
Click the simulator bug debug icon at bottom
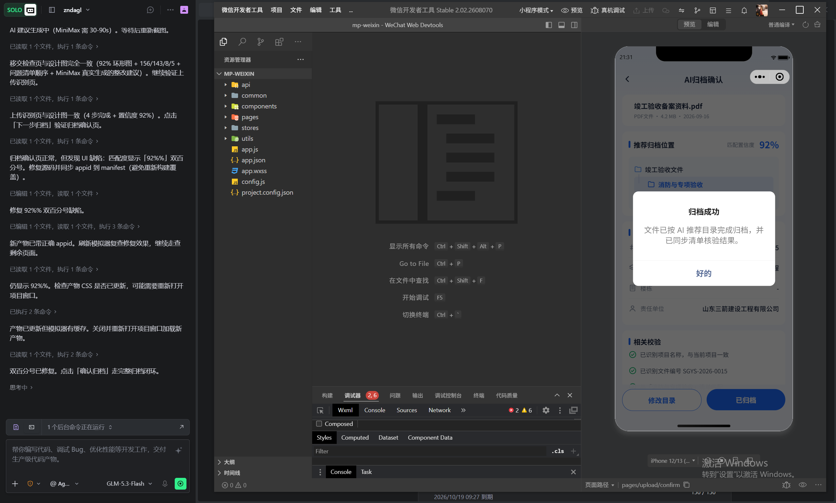pyautogui.click(x=786, y=485)
